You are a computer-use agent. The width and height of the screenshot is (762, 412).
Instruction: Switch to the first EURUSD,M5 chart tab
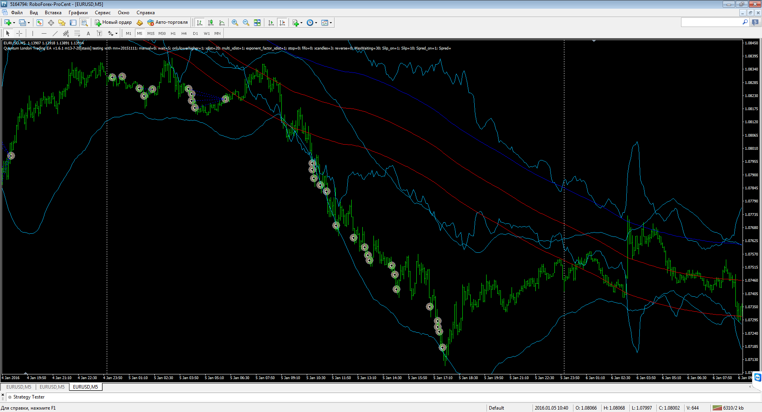pyautogui.click(x=19, y=387)
